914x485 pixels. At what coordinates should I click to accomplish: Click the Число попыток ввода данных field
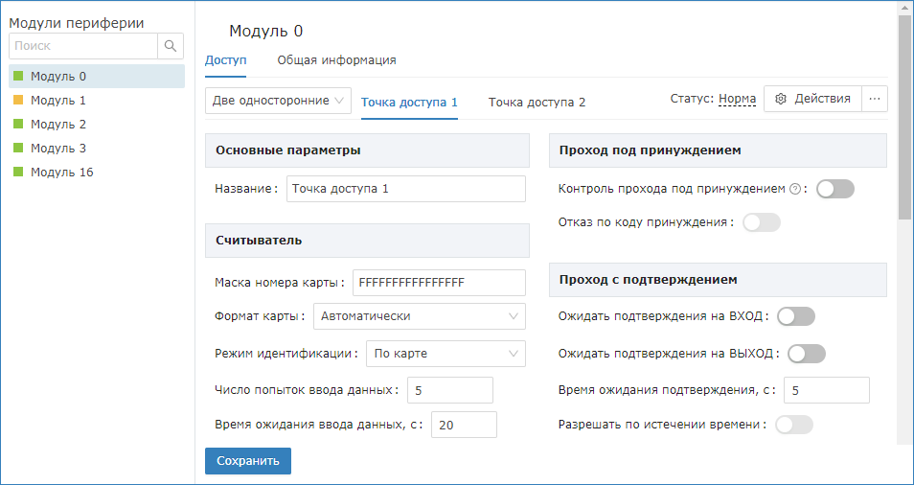click(450, 390)
